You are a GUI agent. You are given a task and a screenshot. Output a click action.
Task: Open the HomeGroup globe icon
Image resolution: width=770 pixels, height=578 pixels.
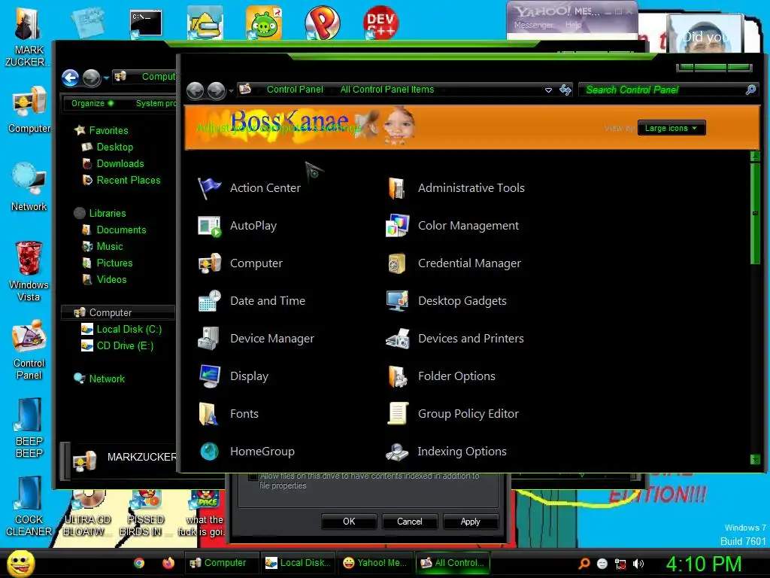(x=209, y=452)
